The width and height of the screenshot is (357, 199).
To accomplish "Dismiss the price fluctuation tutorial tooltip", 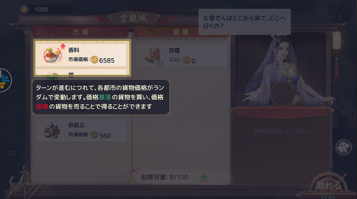I will coord(101,97).
